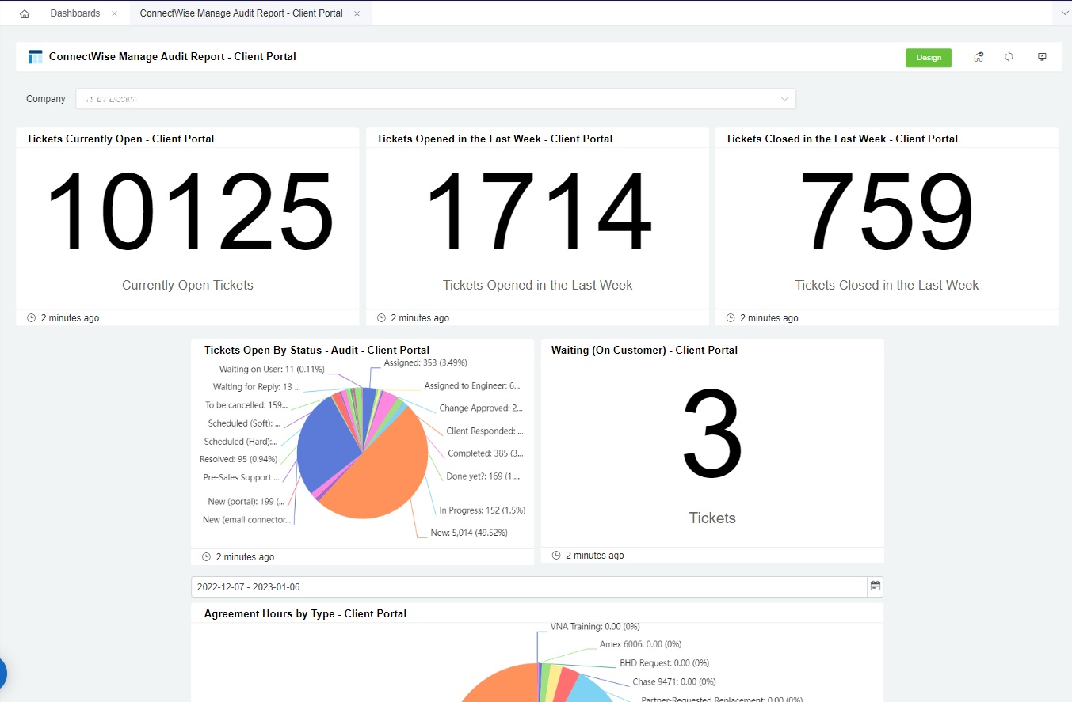
Task: Click clock icon under Tickets Currently Open
Action: tap(32, 318)
